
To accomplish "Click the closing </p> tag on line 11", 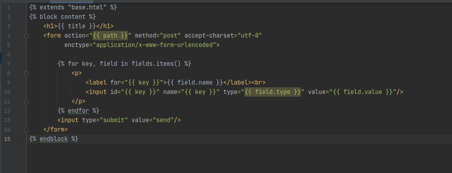I will [78, 101].
